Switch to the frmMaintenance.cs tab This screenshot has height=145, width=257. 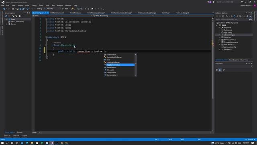57,13
